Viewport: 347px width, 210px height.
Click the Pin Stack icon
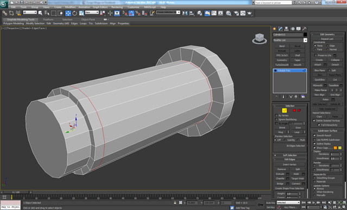[x=276, y=97]
